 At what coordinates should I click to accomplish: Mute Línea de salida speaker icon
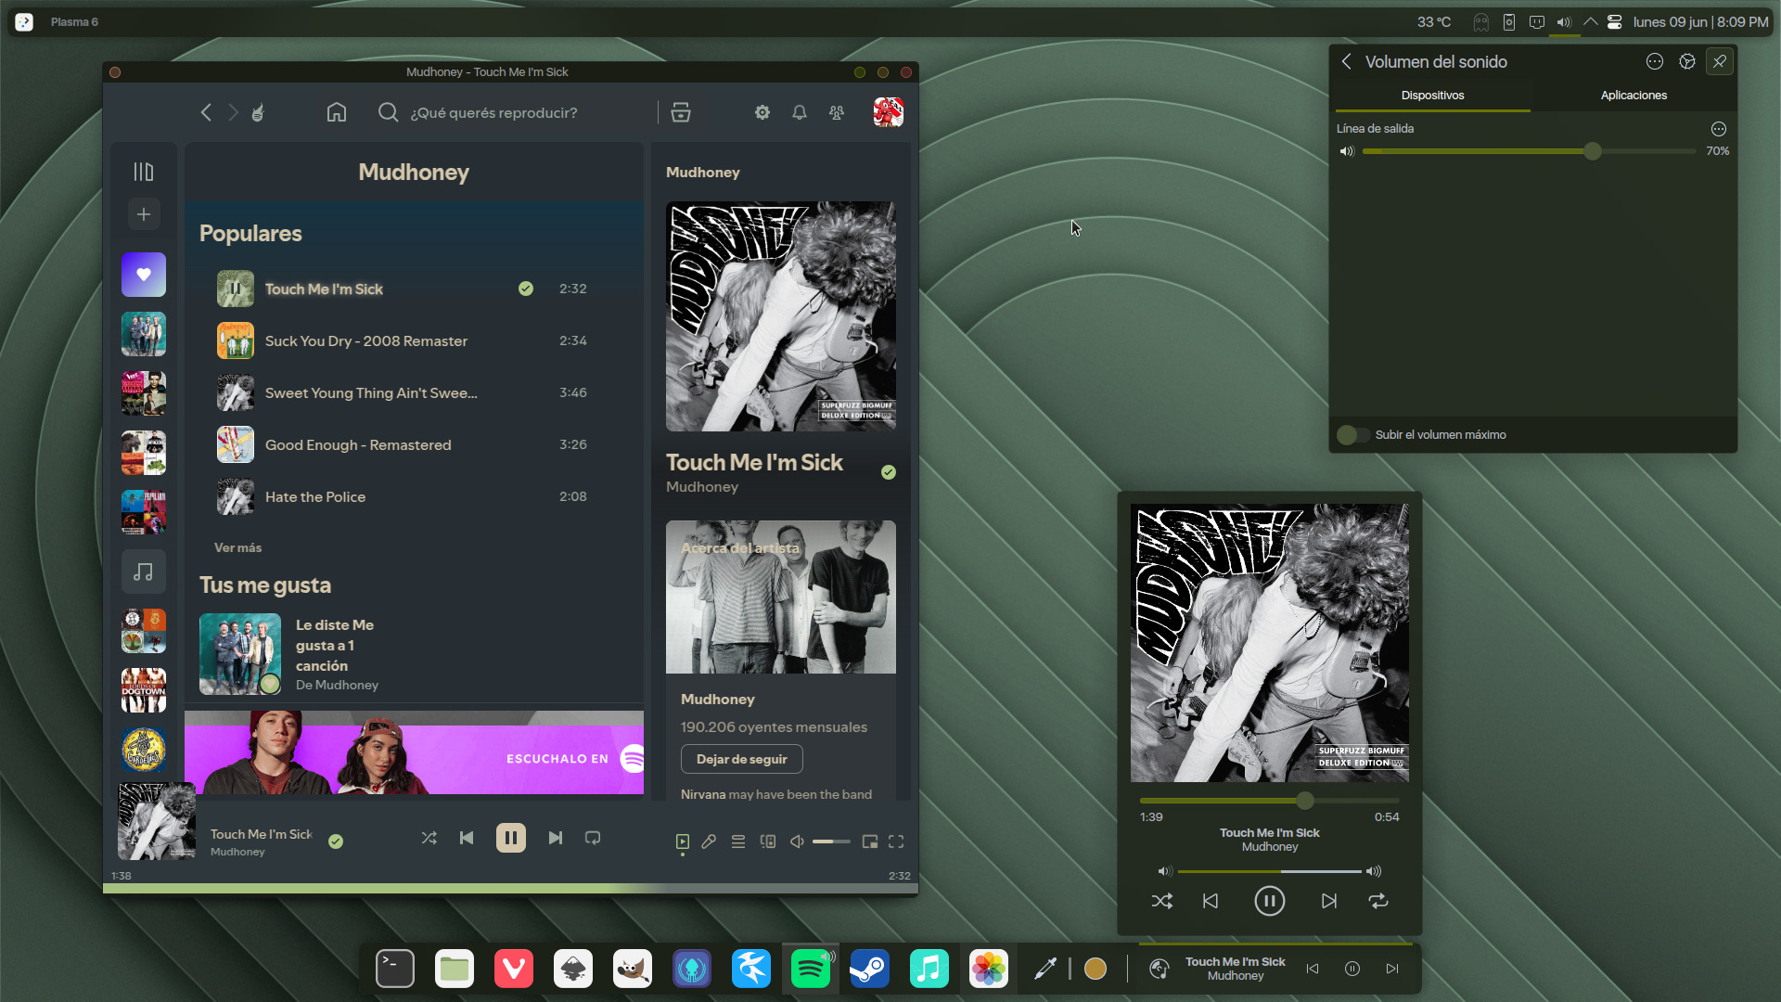tap(1347, 151)
